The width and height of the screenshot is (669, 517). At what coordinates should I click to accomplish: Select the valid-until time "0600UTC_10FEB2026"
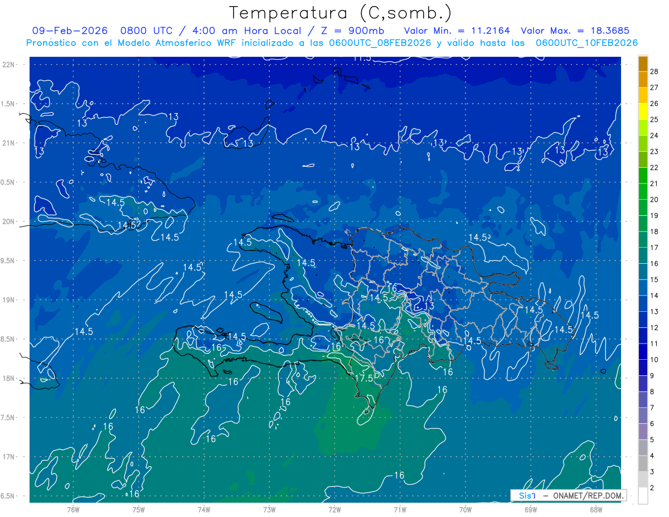pos(586,43)
